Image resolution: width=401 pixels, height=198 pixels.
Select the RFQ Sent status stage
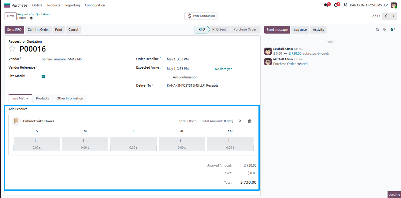point(219,30)
